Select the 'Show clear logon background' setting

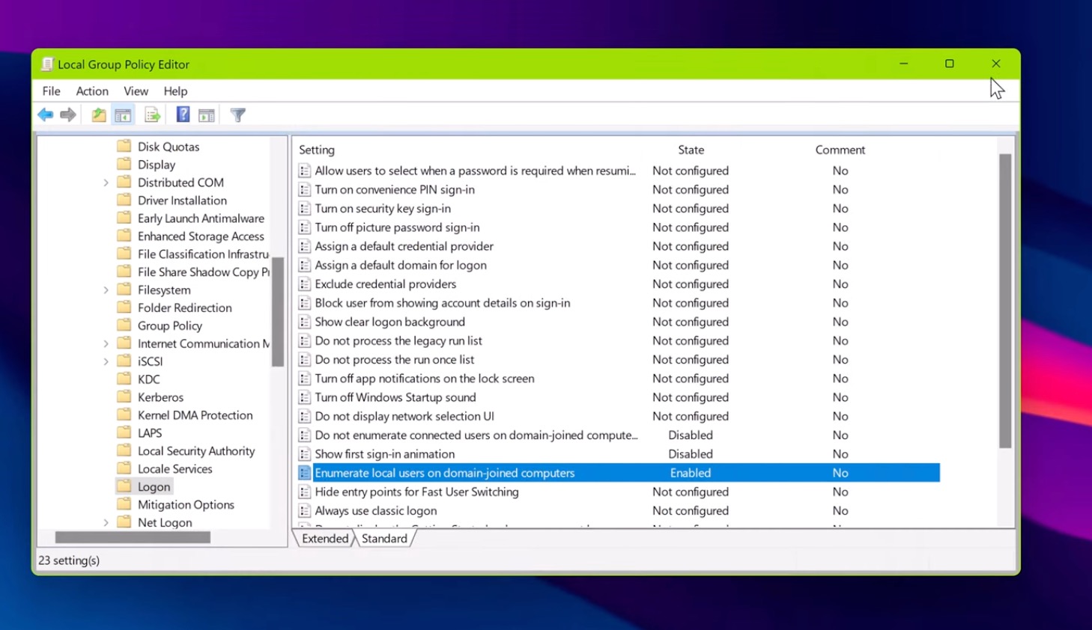[390, 322]
